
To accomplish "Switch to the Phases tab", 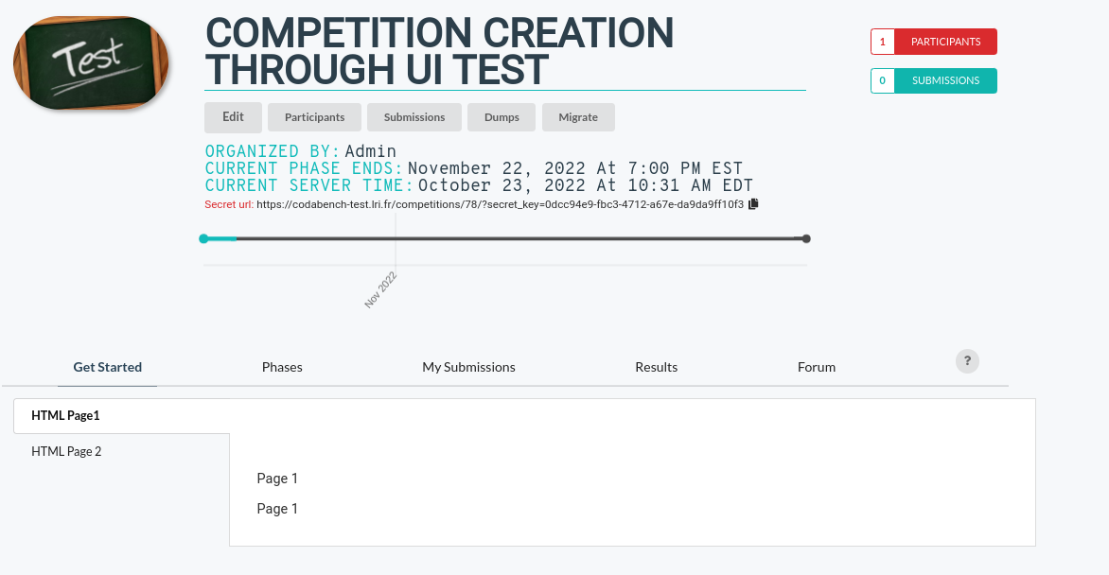I will coord(282,367).
